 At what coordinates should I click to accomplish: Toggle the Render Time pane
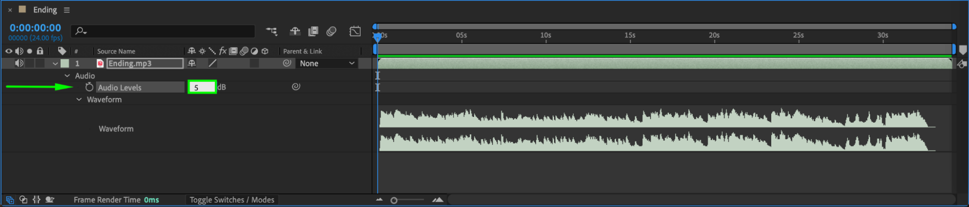[49, 200]
